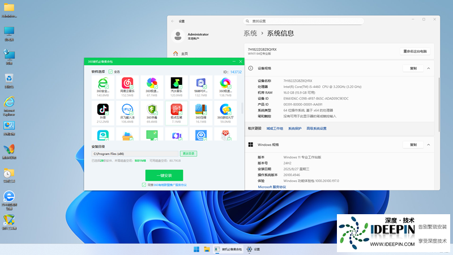Open the Administrator folder on desktop
Image resolution: width=453 pixels, height=255 pixels.
(x=9, y=10)
